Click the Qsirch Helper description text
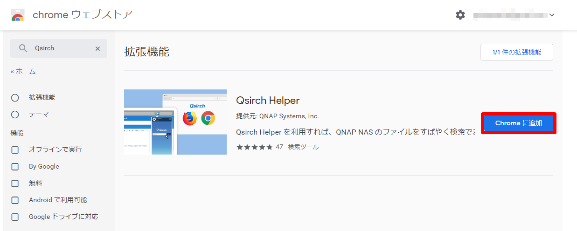577x231 pixels. 355,132
